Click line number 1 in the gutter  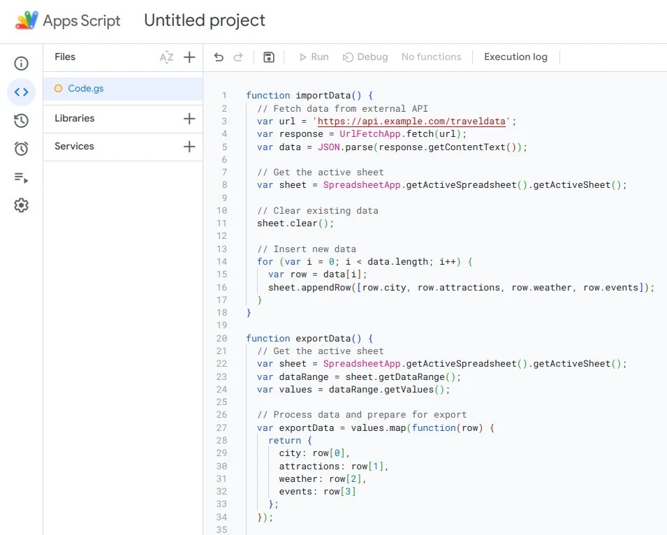pos(224,96)
